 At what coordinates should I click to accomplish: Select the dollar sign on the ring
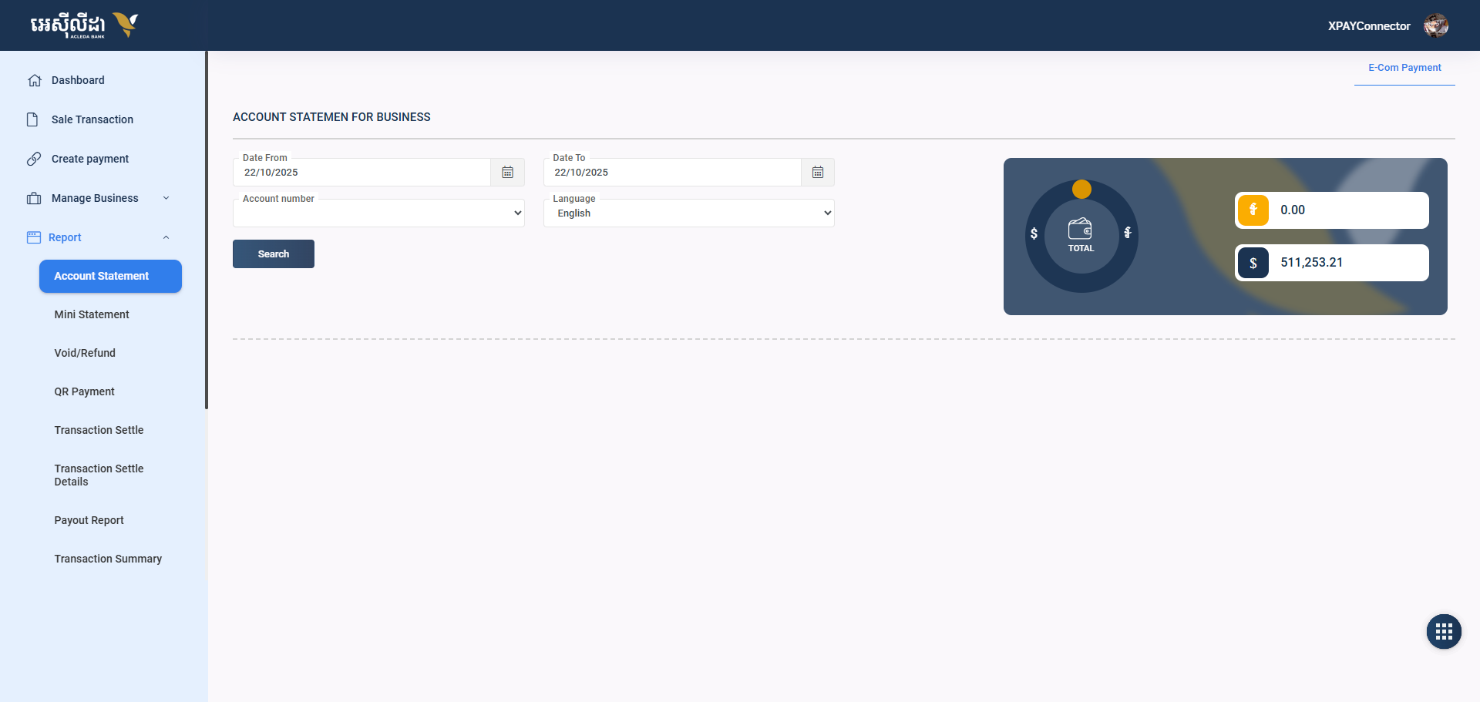coord(1034,233)
